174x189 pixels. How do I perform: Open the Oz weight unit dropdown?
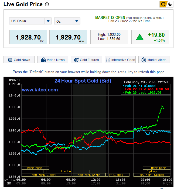[x=67, y=21]
